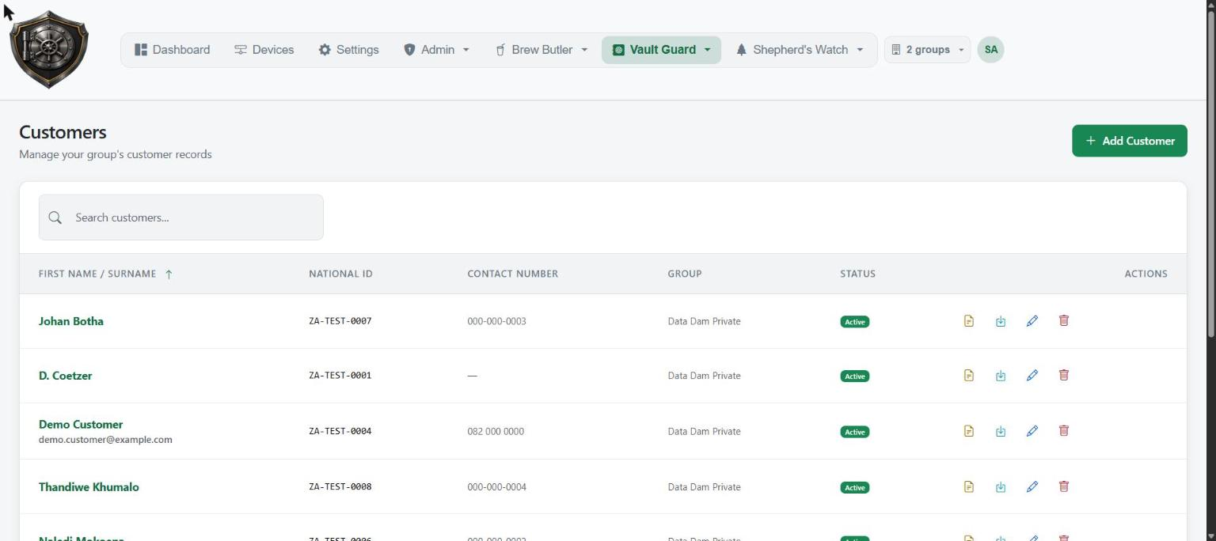This screenshot has width=1216, height=541.
Task: Click contact number 000-000-0004
Action: pos(496,487)
